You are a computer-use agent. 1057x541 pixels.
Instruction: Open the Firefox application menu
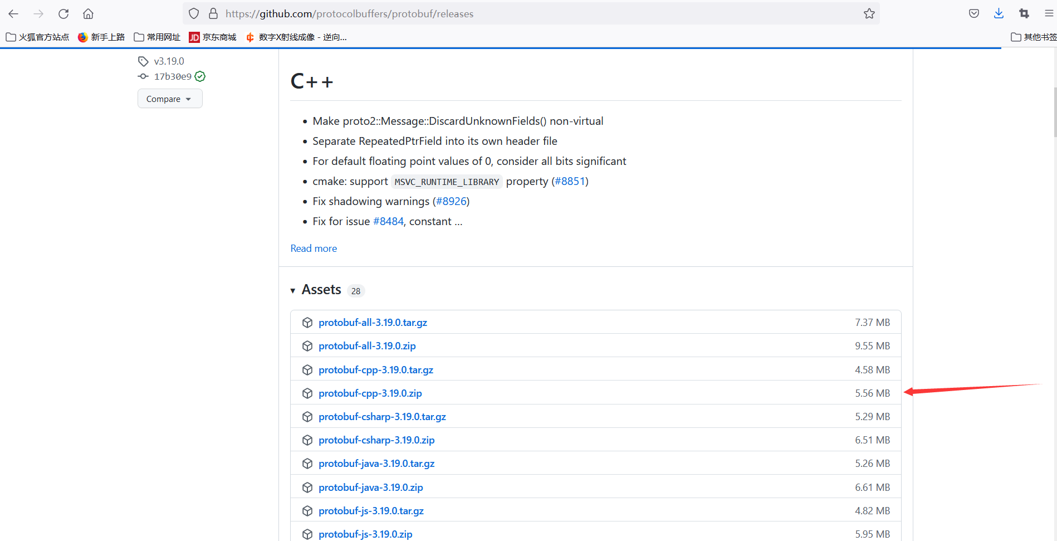coord(1049,13)
